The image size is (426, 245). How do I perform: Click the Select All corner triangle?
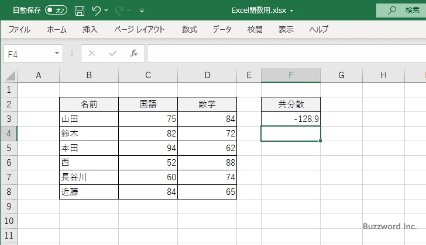[11, 75]
